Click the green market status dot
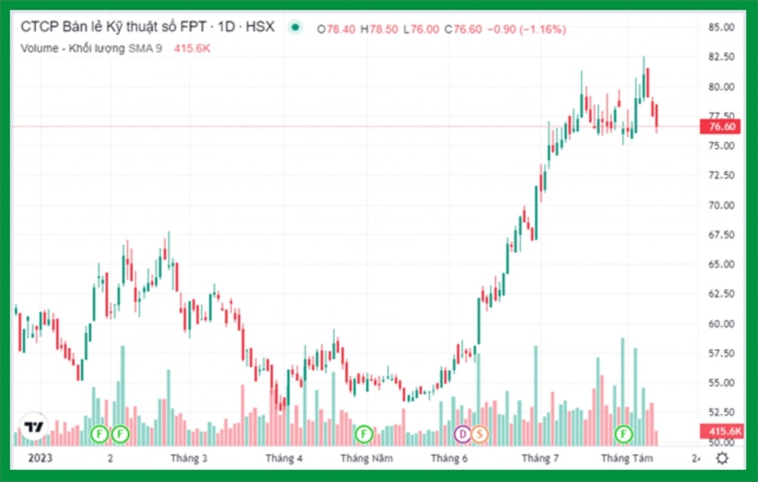Image resolution: width=758 pixels, height=482 pixels. [295, 27]
